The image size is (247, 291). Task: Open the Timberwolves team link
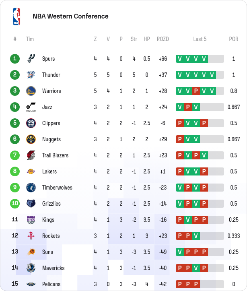click(56, 188)
